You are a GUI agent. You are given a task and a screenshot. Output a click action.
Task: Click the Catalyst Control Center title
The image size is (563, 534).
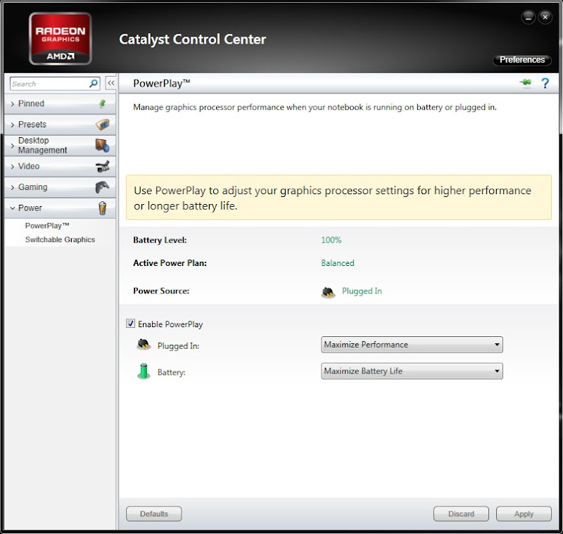coord(192,39)
